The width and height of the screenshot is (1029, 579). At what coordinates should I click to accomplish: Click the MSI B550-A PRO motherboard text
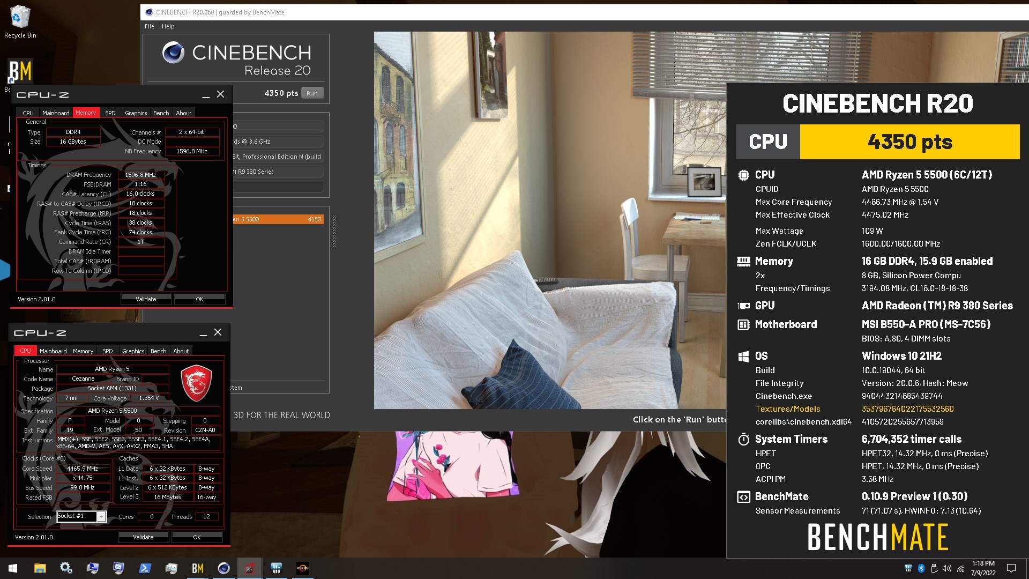(926, 324)
